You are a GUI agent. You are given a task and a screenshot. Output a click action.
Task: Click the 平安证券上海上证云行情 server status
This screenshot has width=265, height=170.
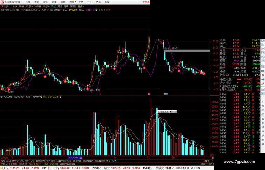188,168
